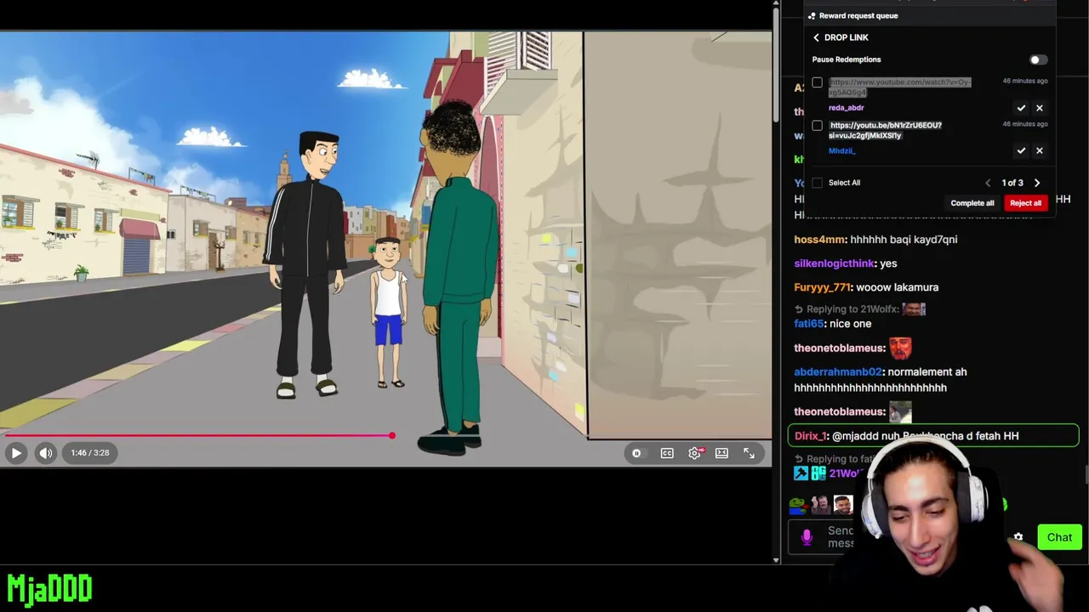Click the '46 minutes ago' timestamp of the first request
Viewport: 1089px width, 612px height.
[1024, 81]
